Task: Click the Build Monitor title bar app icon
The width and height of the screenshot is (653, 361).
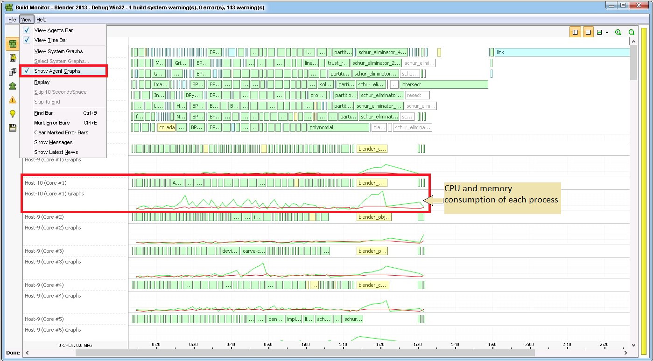Action: point(8,7)
